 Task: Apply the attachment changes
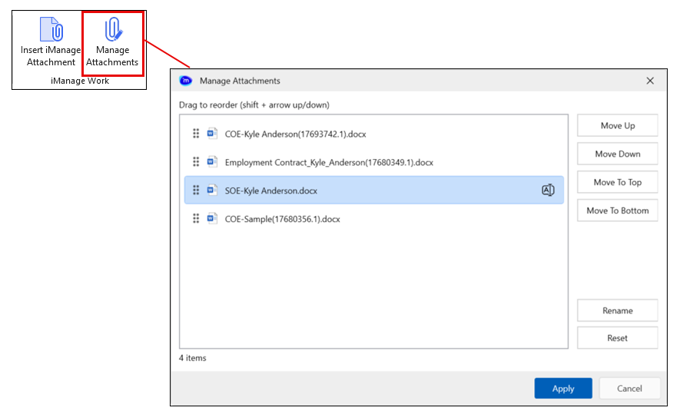562,389
